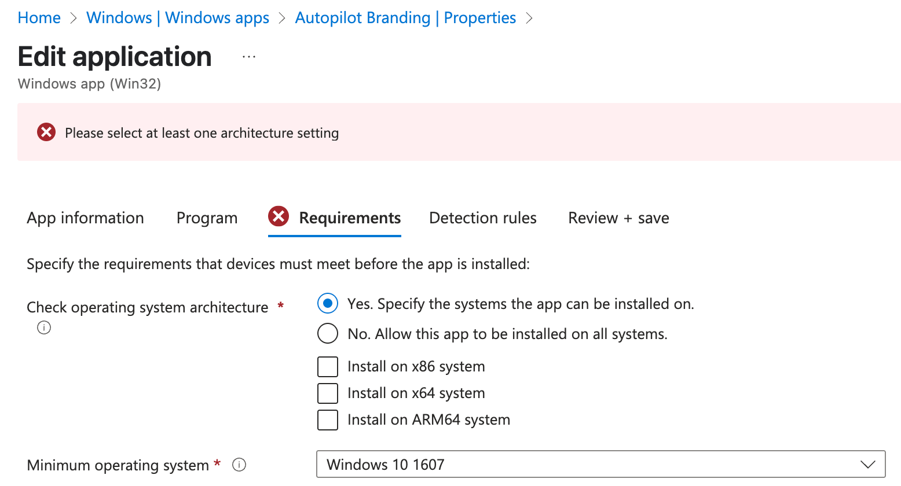Click info icon next to Minimum operating system
Screen dimensions: 901x486
pyautogui.click(x=239, y=465)
